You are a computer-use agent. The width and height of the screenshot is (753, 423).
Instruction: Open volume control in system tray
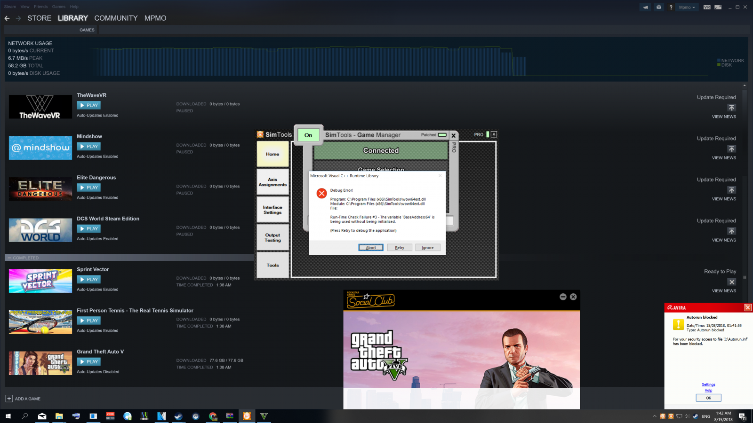coord(687,416)
